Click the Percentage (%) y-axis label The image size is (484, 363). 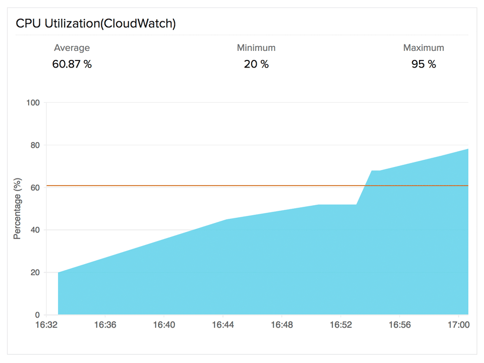(x=18, y=208)
